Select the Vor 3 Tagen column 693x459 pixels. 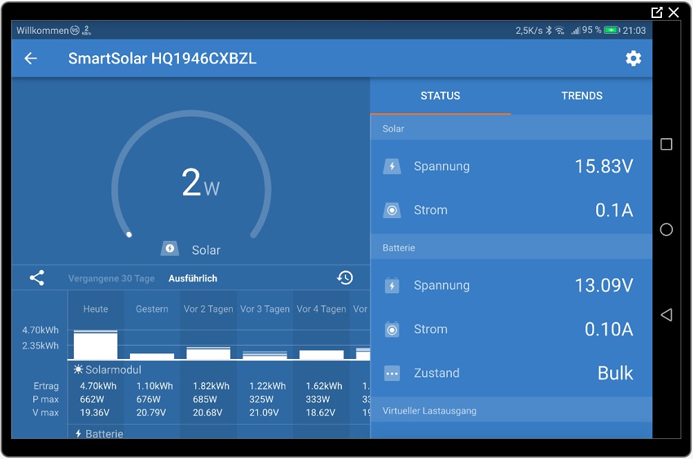(265, 309)
